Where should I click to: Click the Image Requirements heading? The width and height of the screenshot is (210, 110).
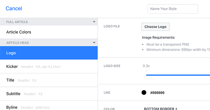(159, 37)
